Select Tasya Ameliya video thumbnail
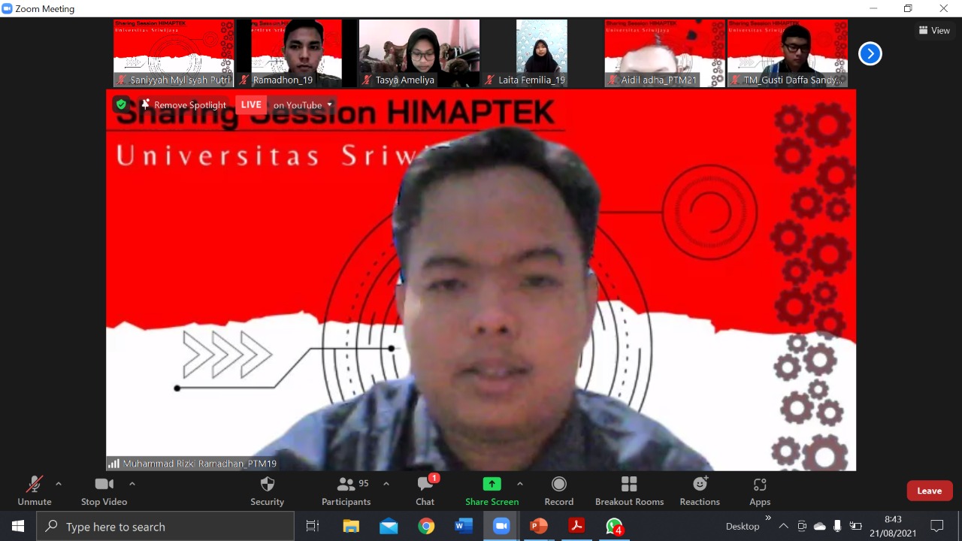The width and height of the screenshot is (962, 541). (419, 53)
